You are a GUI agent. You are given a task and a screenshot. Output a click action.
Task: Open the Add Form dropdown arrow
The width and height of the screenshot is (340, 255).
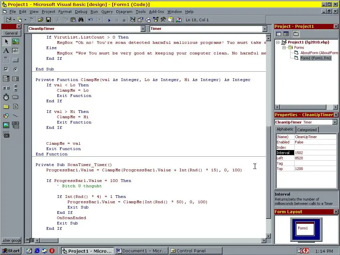25,20
